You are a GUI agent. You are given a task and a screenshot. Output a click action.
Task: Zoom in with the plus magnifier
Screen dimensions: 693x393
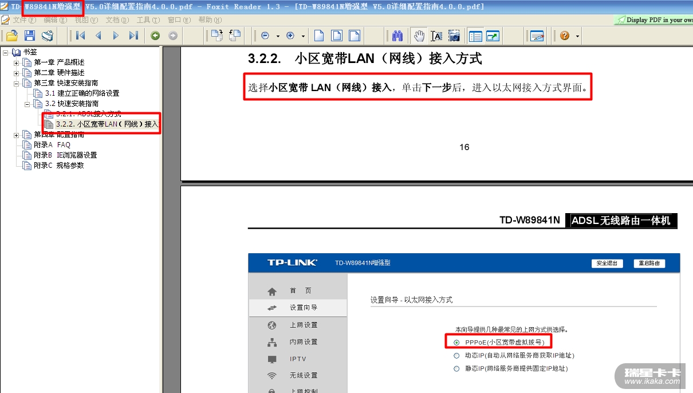290,36
